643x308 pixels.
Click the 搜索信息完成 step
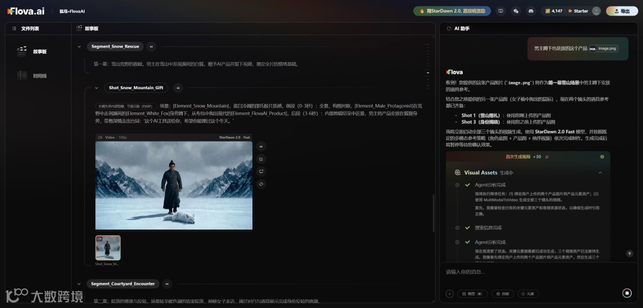pos(488,228)
